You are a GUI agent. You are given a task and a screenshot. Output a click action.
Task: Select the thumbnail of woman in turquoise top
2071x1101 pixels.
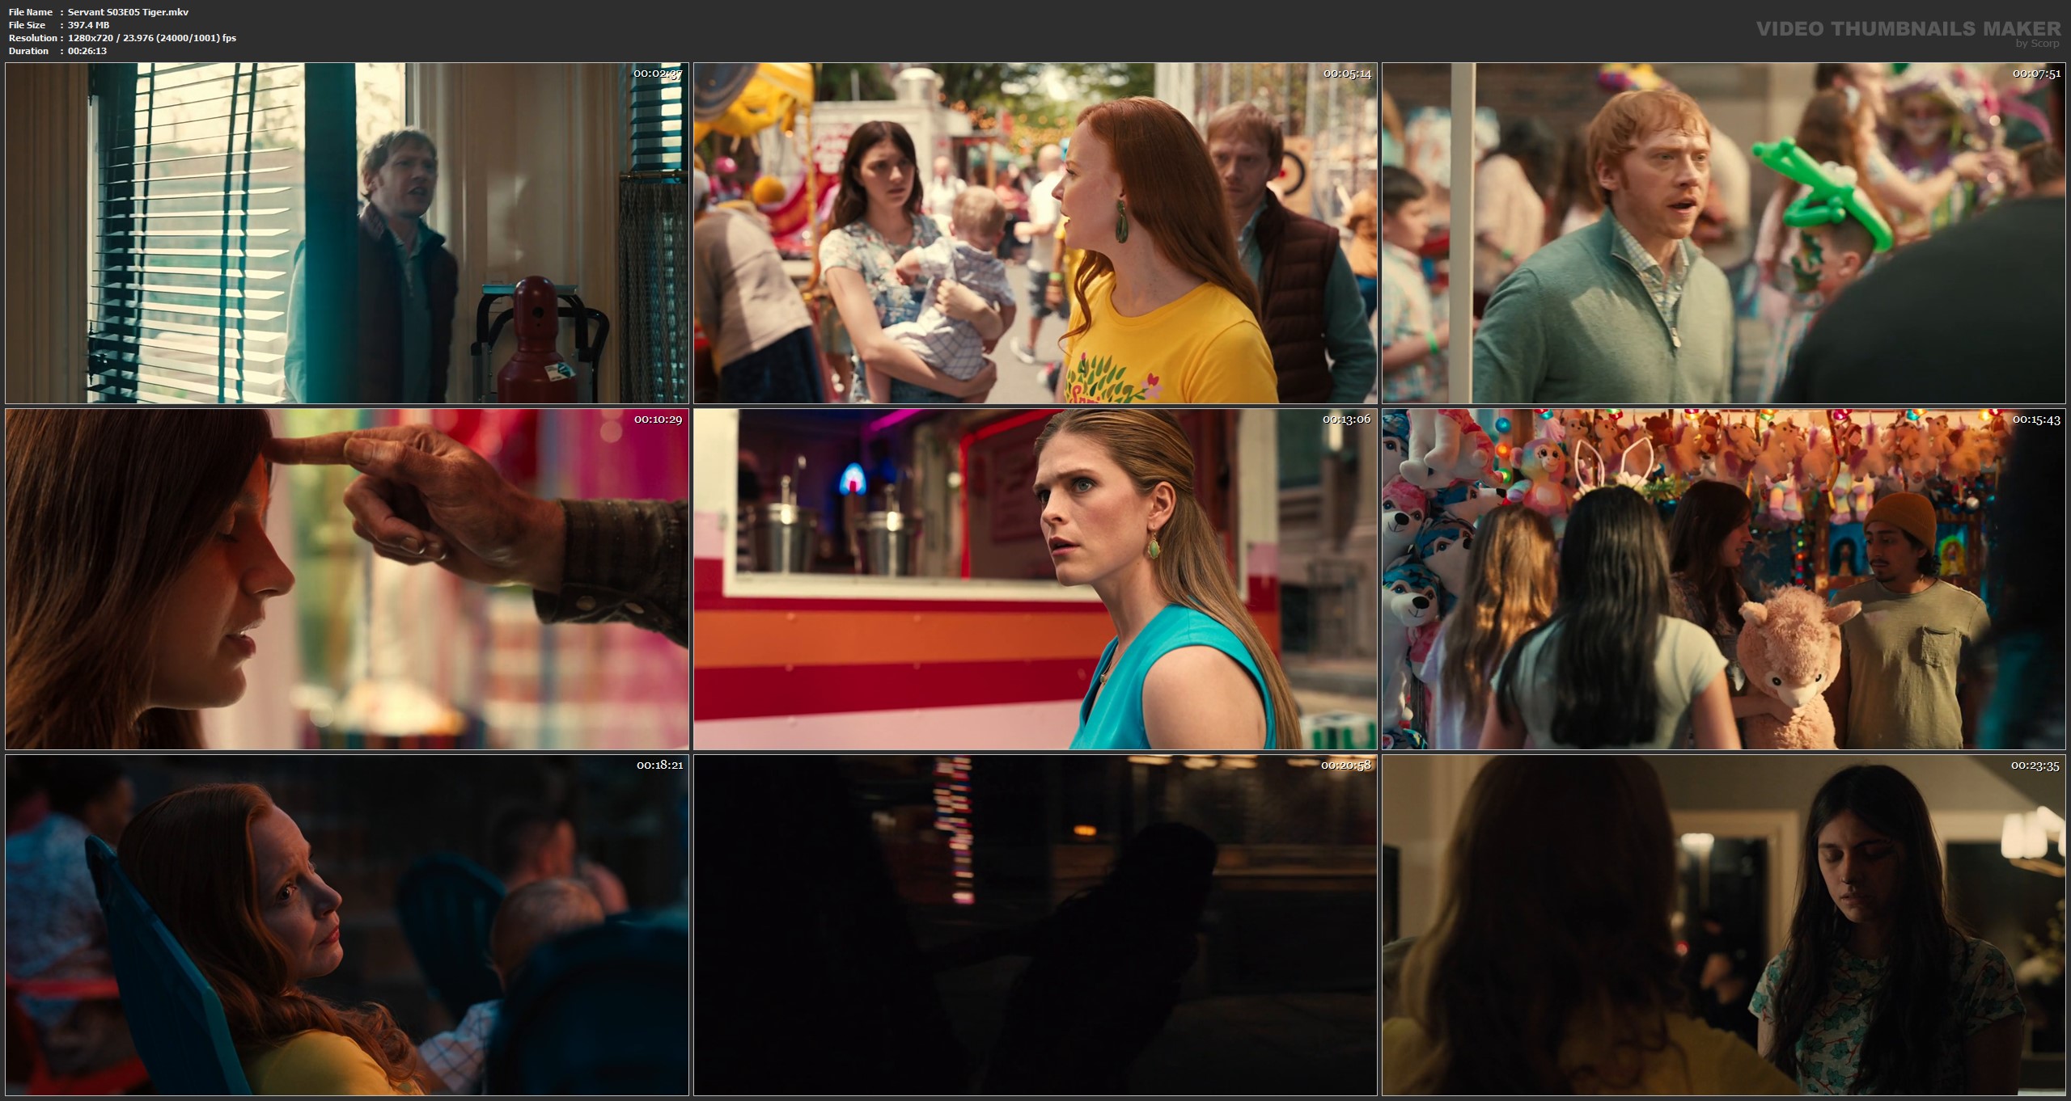click(1035, 579)
